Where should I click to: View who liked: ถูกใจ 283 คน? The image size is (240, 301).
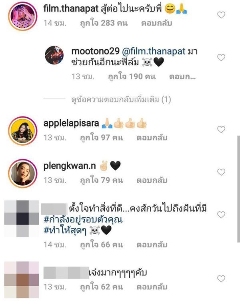coord(104,23)
